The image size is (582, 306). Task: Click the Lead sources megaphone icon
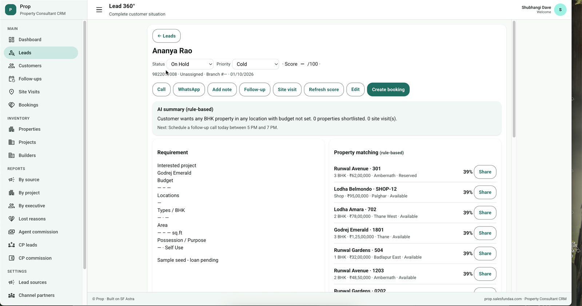(x=12, y=282)
